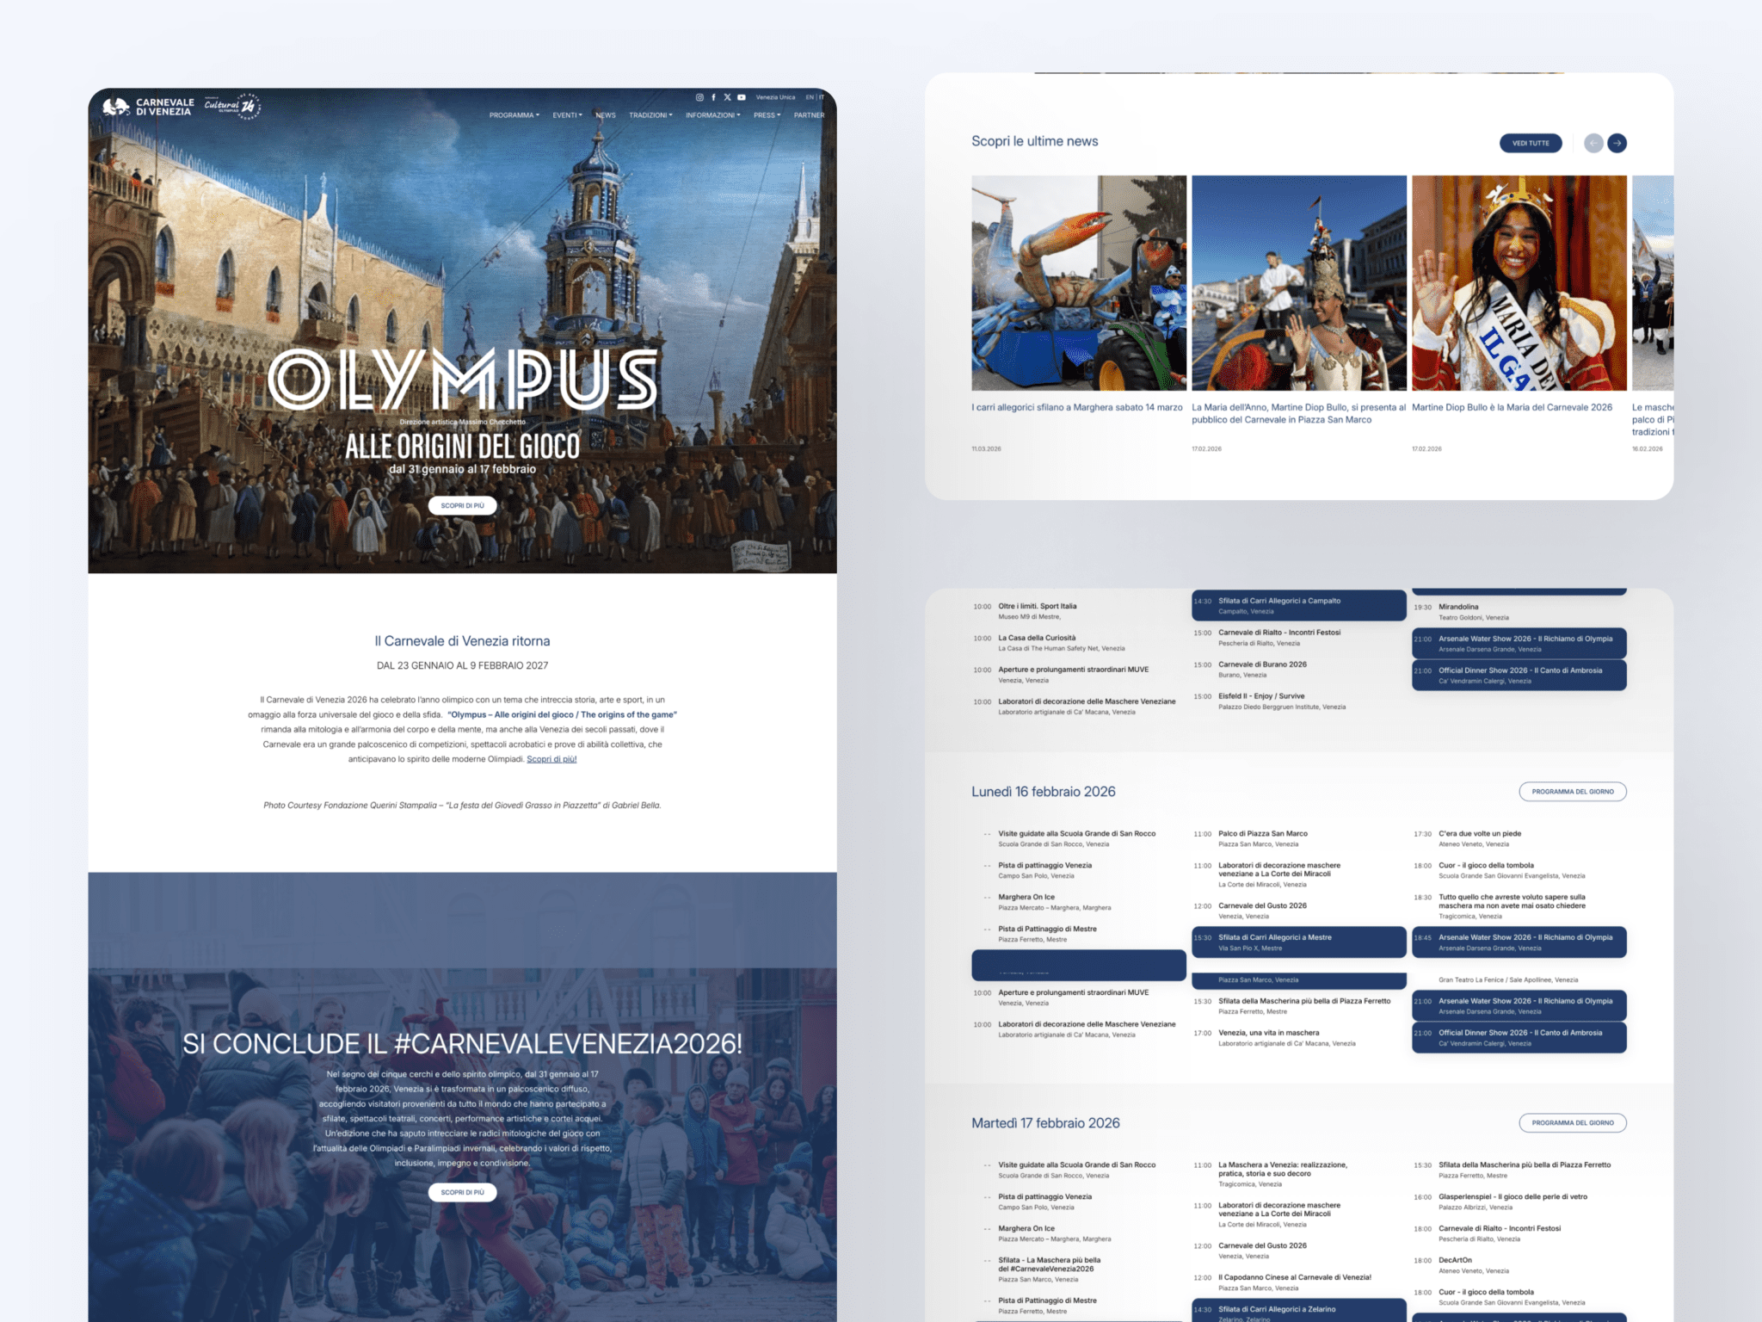Switch site language to EN
The image size is (1762, 1322).
(x=809, y=97)
